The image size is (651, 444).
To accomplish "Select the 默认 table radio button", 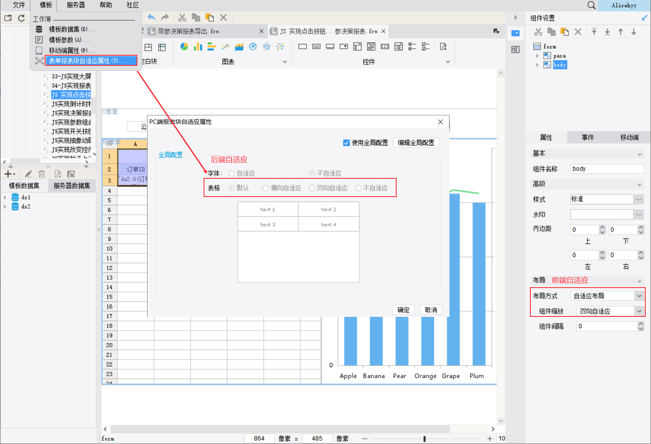I will (x=232, y=188).
